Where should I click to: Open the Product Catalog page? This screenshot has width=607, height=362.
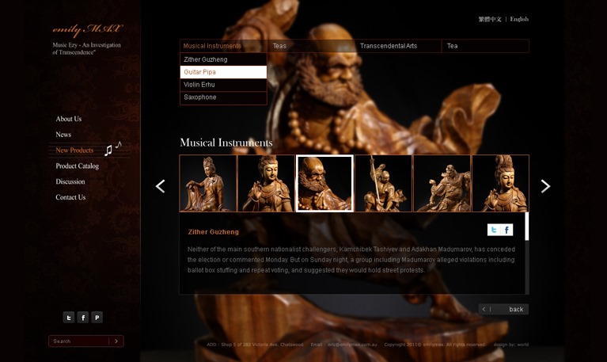tap(77, 166)
